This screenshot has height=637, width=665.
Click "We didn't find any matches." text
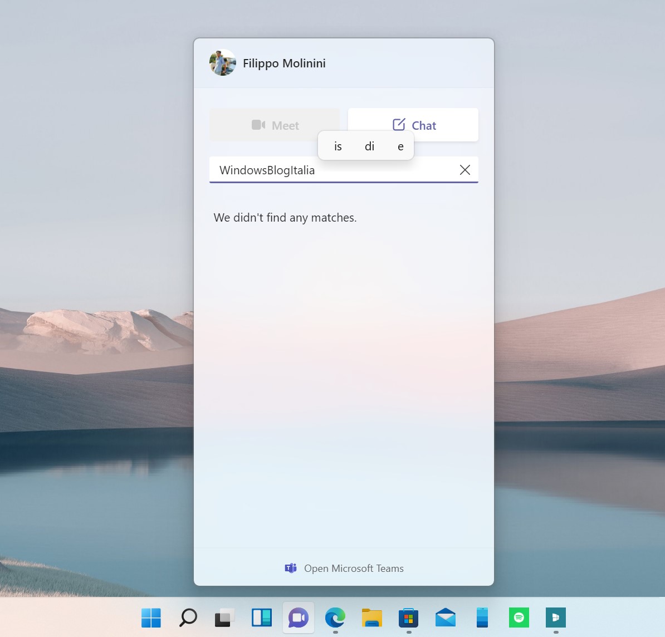pos(285,218)
